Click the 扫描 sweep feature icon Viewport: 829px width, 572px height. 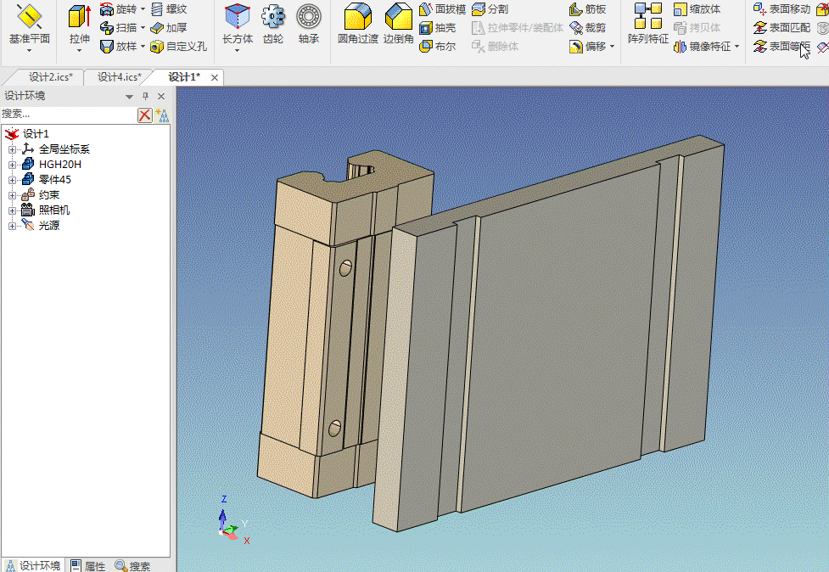coord(107,27)
